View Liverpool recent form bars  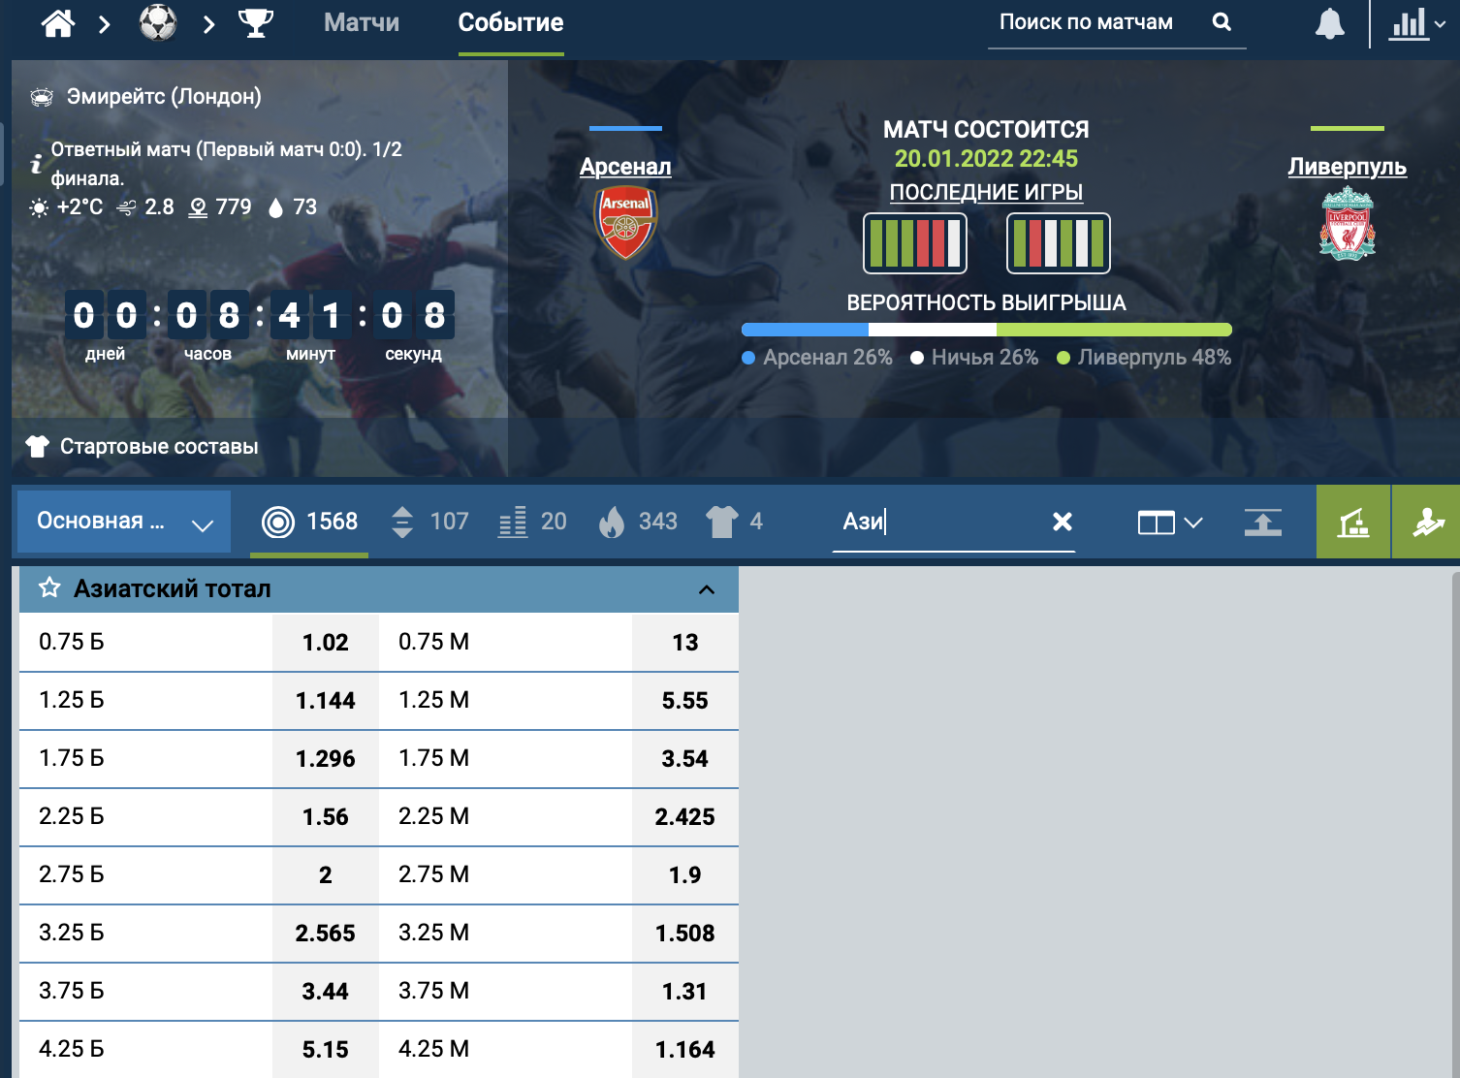tap(1059, 243)
